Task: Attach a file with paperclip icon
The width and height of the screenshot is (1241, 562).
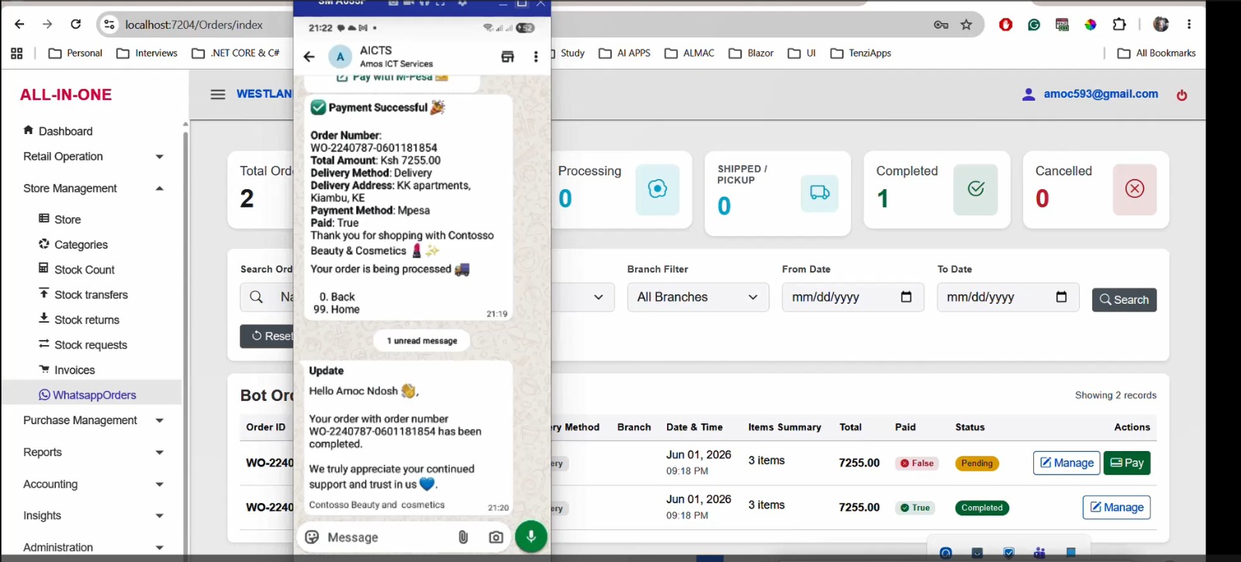Action: [463, 537]
